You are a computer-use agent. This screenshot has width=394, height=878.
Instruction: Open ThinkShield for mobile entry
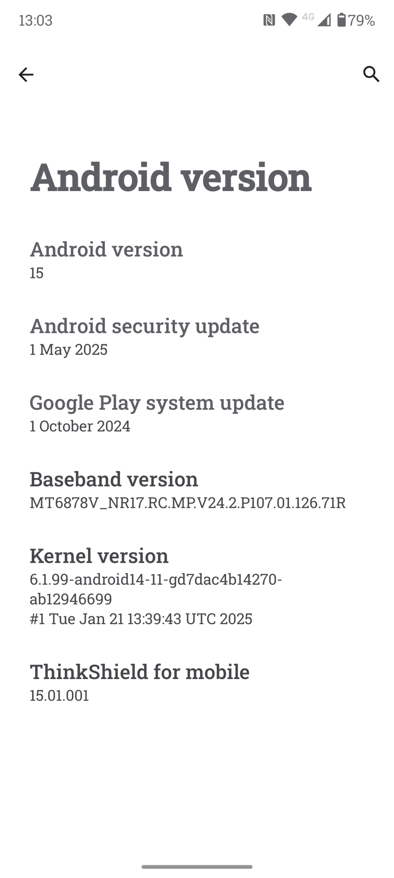pos(140,672)
